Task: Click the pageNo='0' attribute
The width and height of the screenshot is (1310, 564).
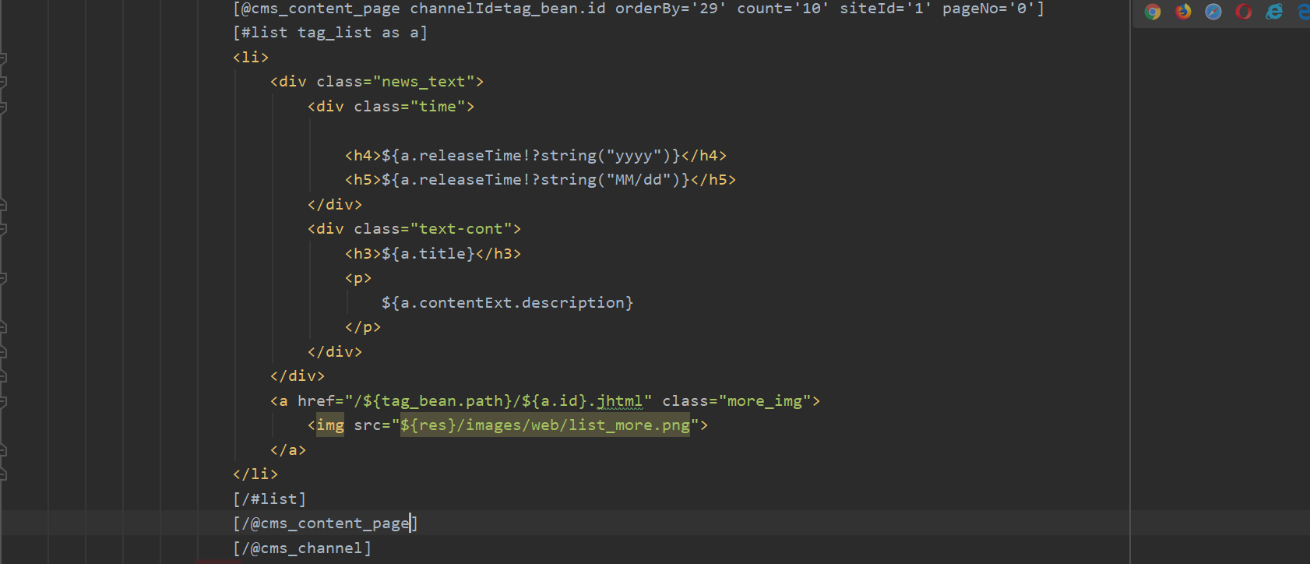Action: tap(988, 9)
